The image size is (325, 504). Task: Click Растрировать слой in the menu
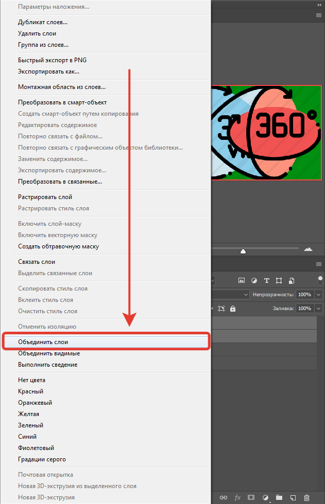click(x=45, y=197)
